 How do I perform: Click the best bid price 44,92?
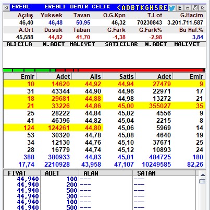click(93, 84)
